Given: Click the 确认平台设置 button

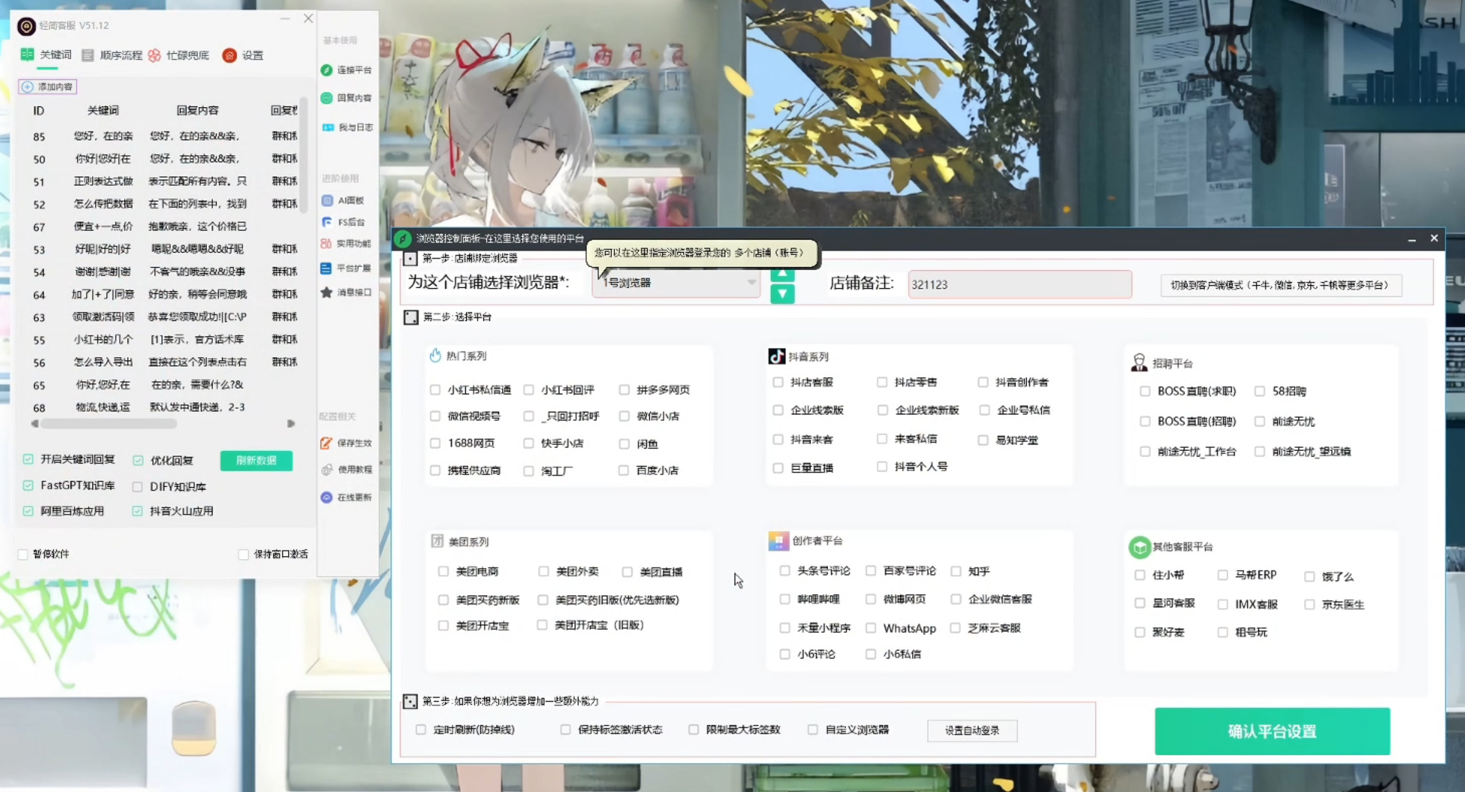Looking at the screenshot, I should coord(1272,731).
